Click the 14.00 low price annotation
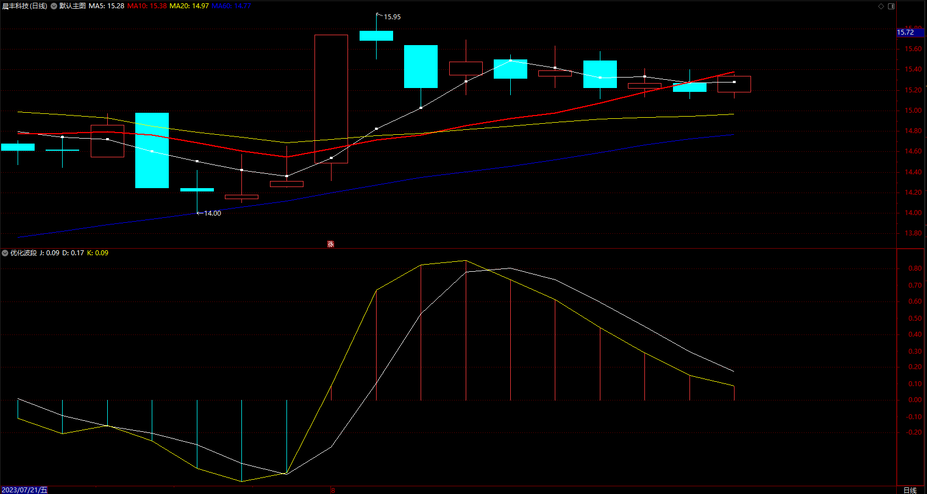 [x=212, y=213]
